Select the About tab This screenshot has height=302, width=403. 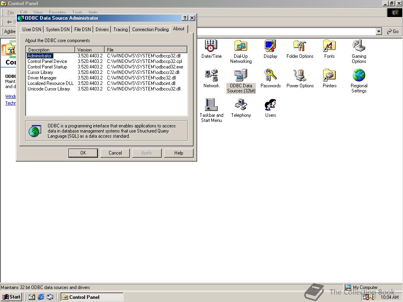179,29
